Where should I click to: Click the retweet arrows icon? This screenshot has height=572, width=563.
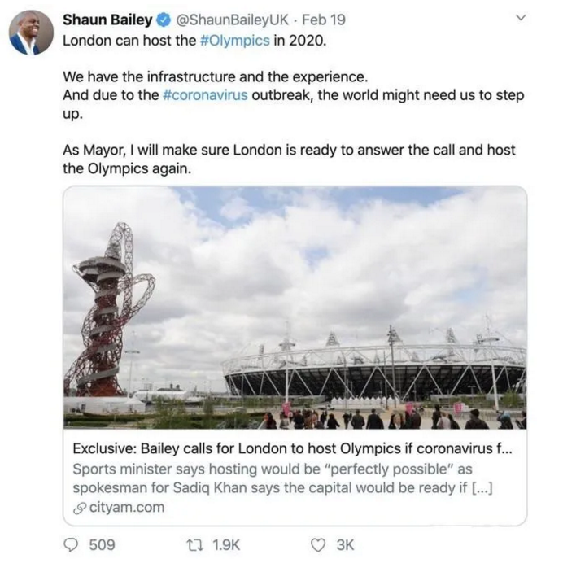pos(194,545)
